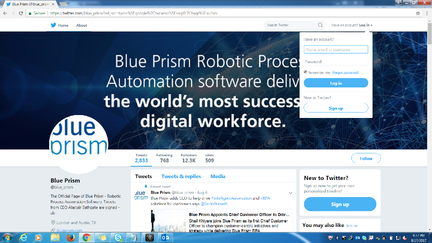432x243 pixels.
Task: Reload the page with the refresh icon
Action: [x=20, y=13]
